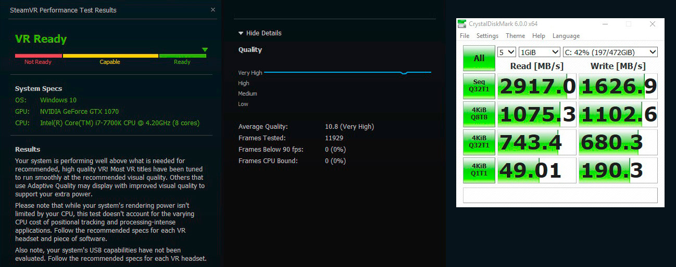676x267 pixels.
Task: Open the test size dropdown showing 1GiB
Action: [540, 52]
